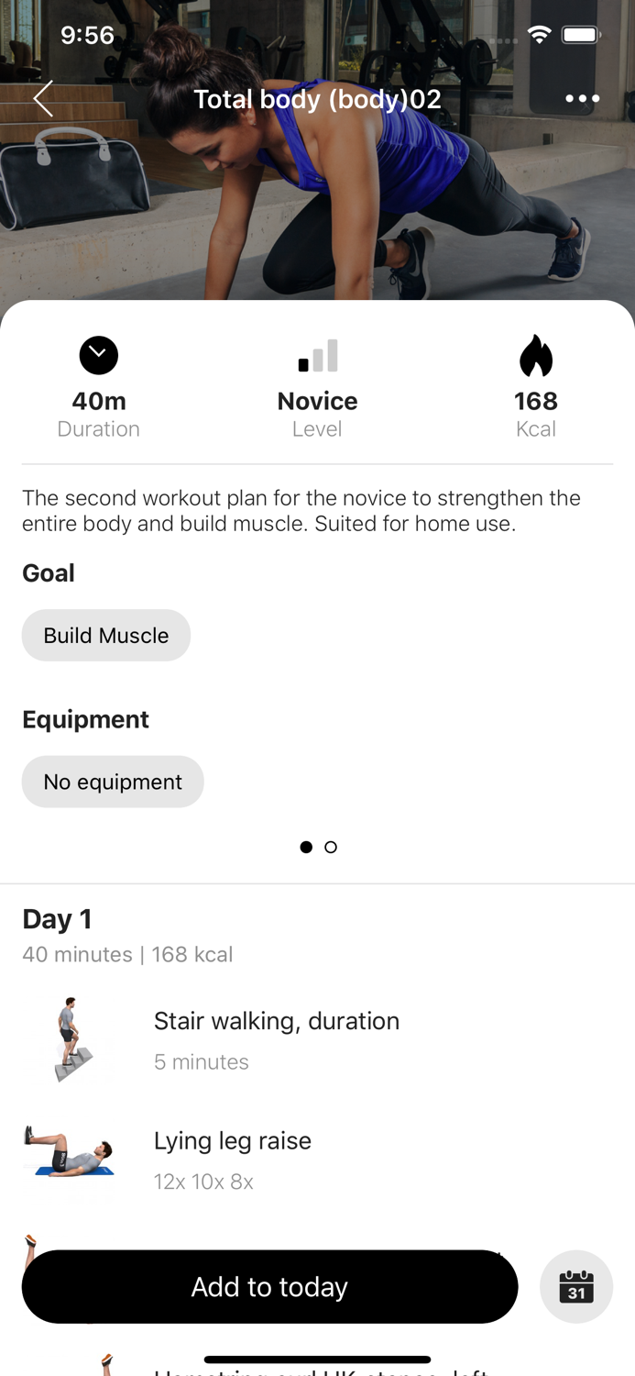Viewport: 635px width, 1376px height.
Task: Open the calendar scheduling icon showing 31
Action: (x=576, y=1286)
